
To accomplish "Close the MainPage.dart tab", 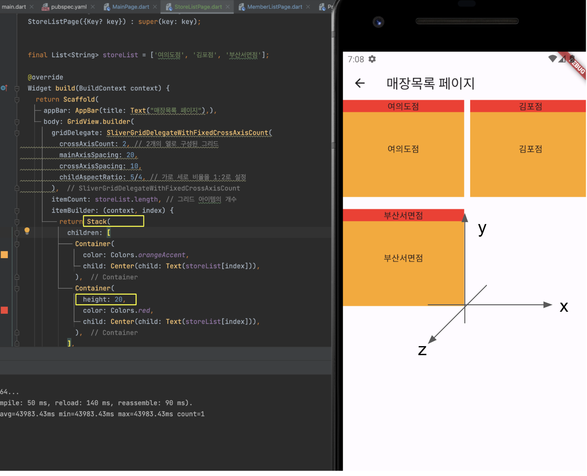I will (155, 7).
